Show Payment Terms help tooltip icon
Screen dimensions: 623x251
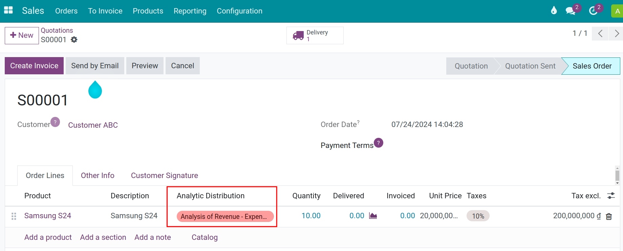379,143
